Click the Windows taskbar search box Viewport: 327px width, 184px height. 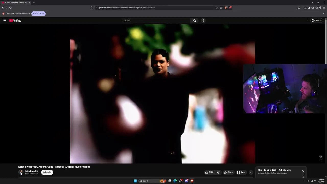[152, 181]
